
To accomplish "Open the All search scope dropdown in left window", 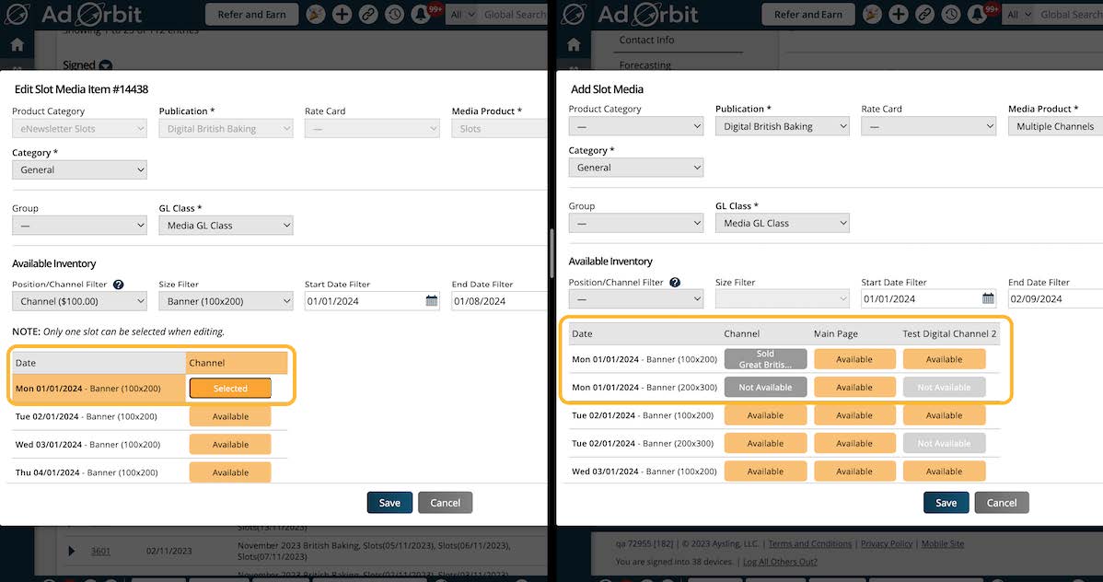I will [x=462, y=14].
